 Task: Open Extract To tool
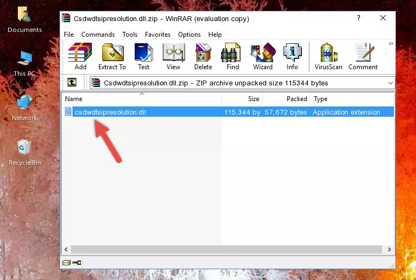(112, 56)
